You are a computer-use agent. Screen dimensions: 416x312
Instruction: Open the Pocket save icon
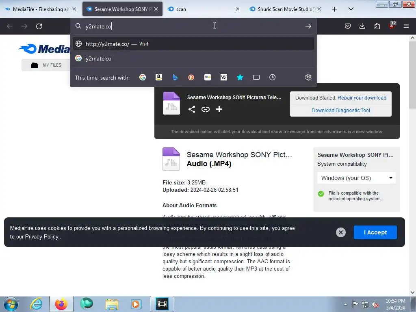pos(348,26)
